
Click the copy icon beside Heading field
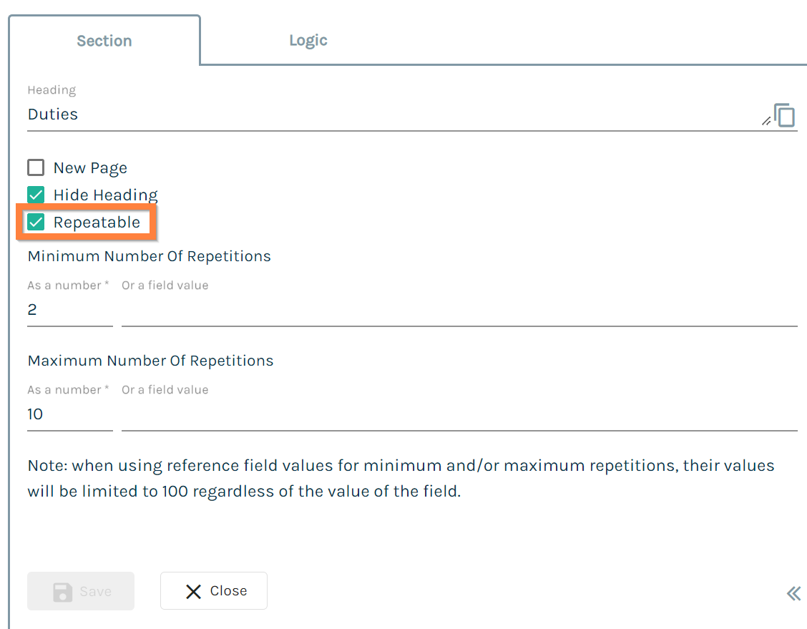coord(784,114)
